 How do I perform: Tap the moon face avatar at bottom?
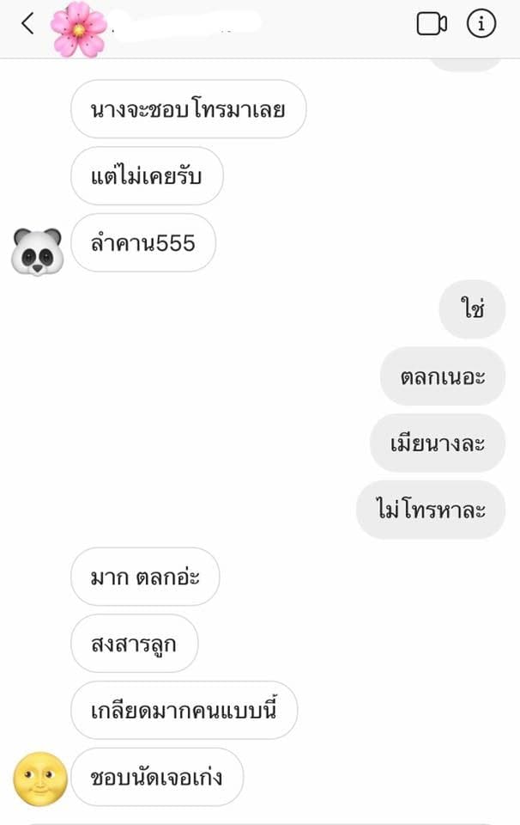(40, 779)
